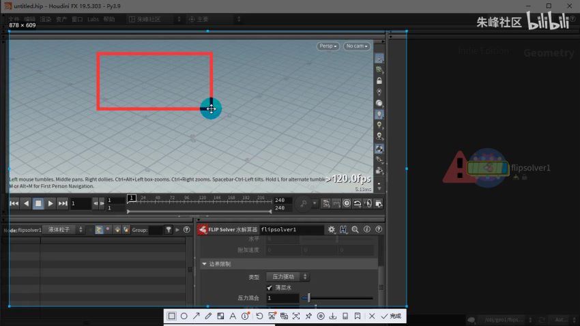The height and width of the screenshot is (326, 580).
Task: Click timeline frame 1 marker
Action: [x=131, y=198]
